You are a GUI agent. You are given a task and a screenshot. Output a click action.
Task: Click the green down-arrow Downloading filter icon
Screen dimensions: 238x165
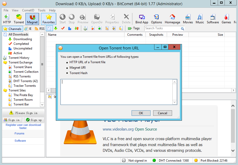tap(56, 28)
